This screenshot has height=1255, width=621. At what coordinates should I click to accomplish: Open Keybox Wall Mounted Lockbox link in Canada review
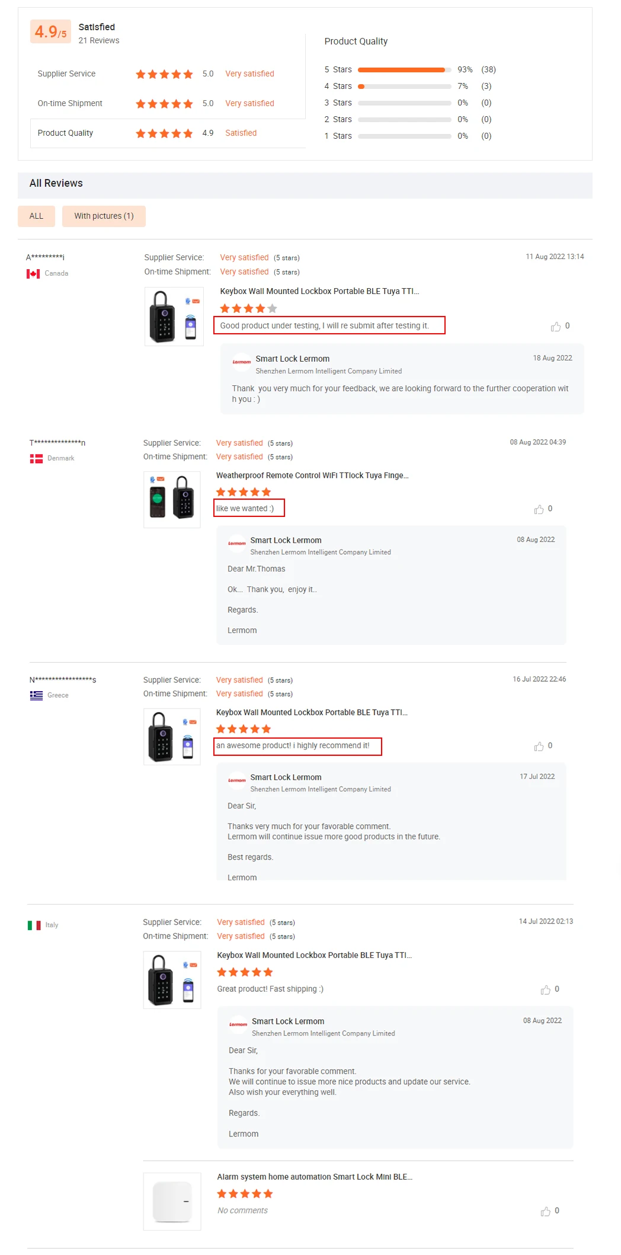tap(319, 292)
